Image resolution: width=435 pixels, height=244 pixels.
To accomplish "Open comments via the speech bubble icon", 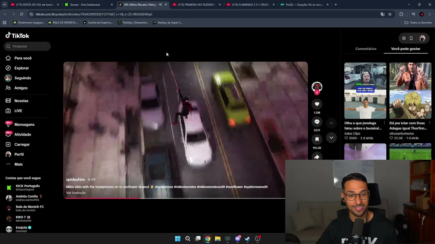I will [317, 122].
